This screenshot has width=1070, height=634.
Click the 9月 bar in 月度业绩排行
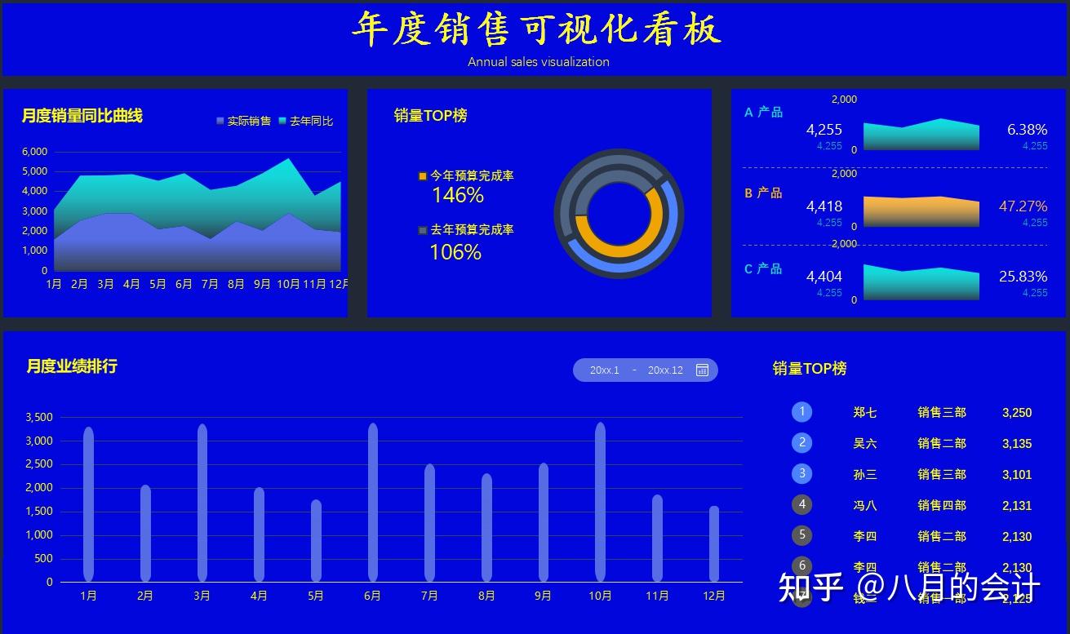544,522
